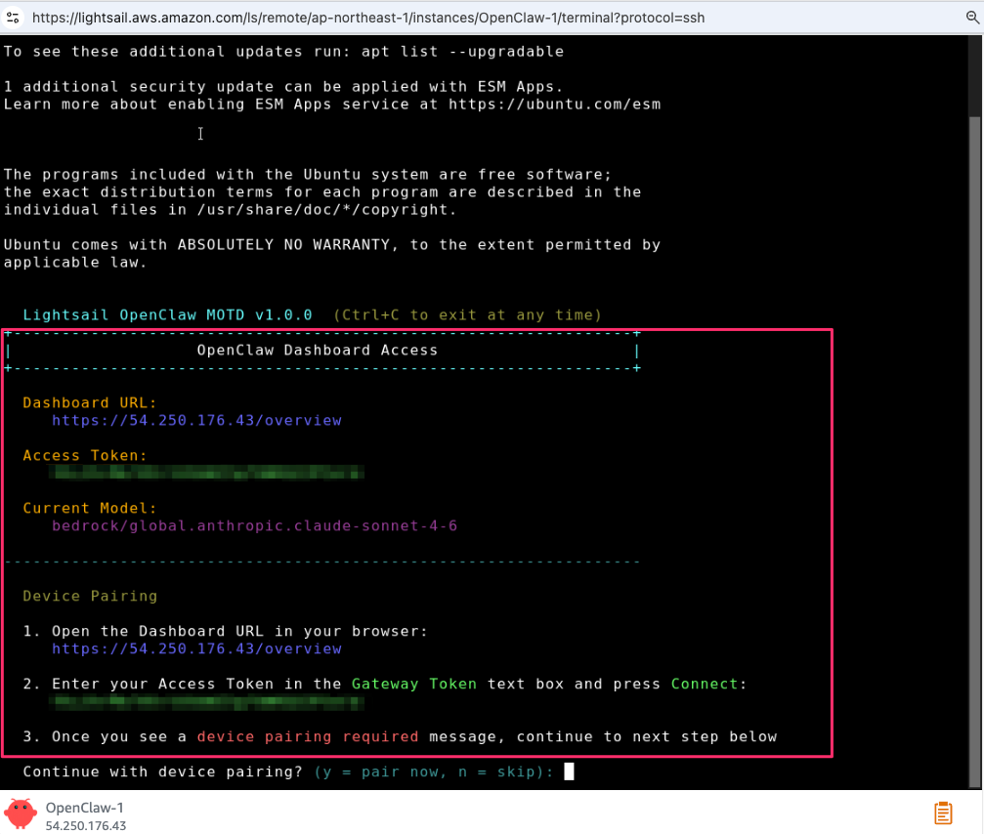Click the Device Pairing section heading
The image size is (984, 834).
click(x=90, y=596)
